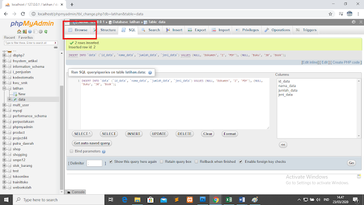Collapse the latihan database node
This screenshot has height=205, width=364.
pyautogui.click(x=4, y=88)
